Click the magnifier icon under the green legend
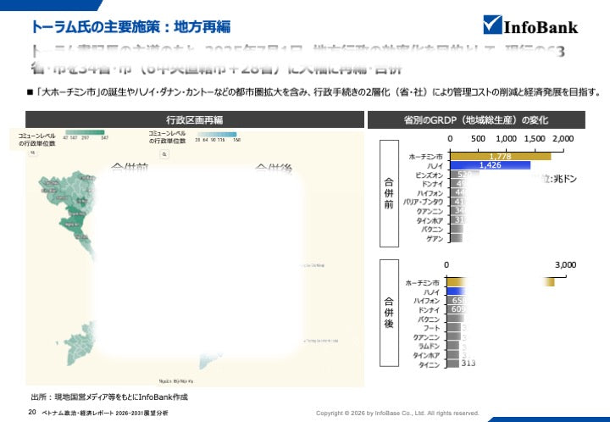The height and width of the screenshot is (422, 610). point(32,153)
